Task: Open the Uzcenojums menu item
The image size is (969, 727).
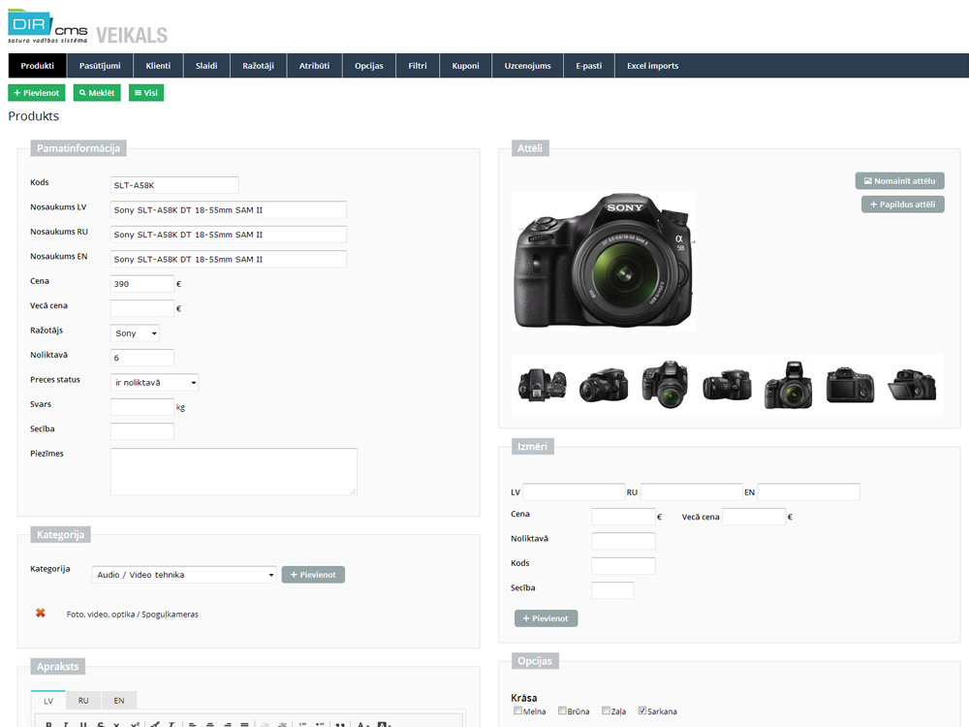Action: tap(527, 66)
